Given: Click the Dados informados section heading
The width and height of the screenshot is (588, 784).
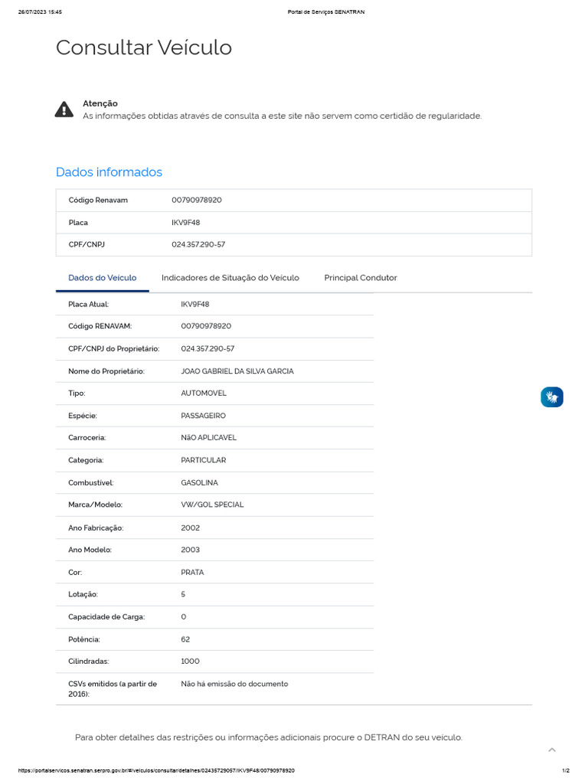Looking at the screenshot, I should click(109, 172).
